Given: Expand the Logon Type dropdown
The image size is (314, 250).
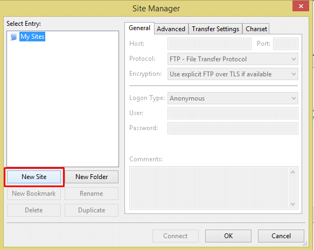Looking at the screenshot, I should pos(233,98).
